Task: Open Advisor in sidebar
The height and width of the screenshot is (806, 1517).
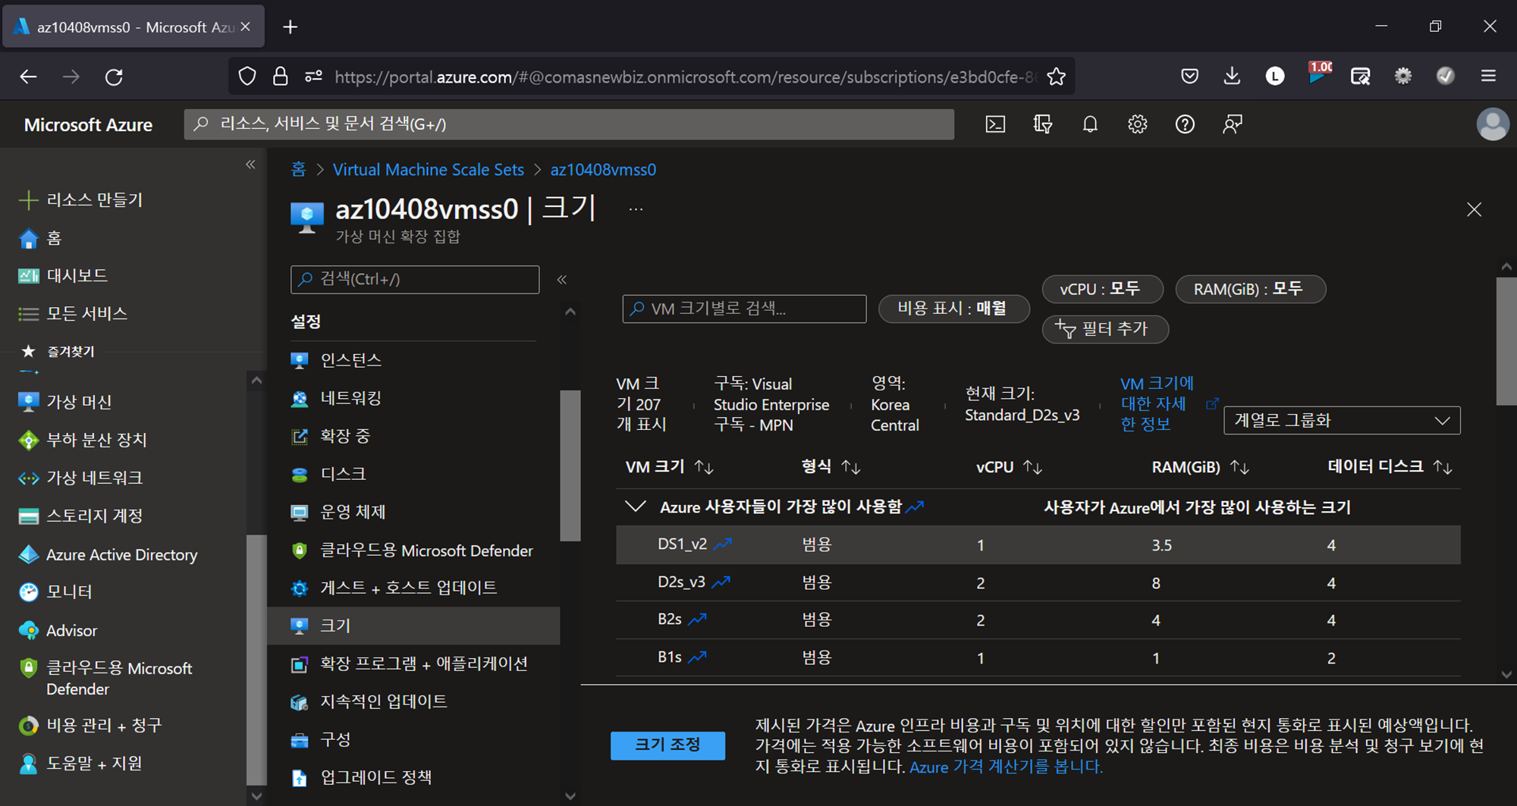Action: [58, 630]
